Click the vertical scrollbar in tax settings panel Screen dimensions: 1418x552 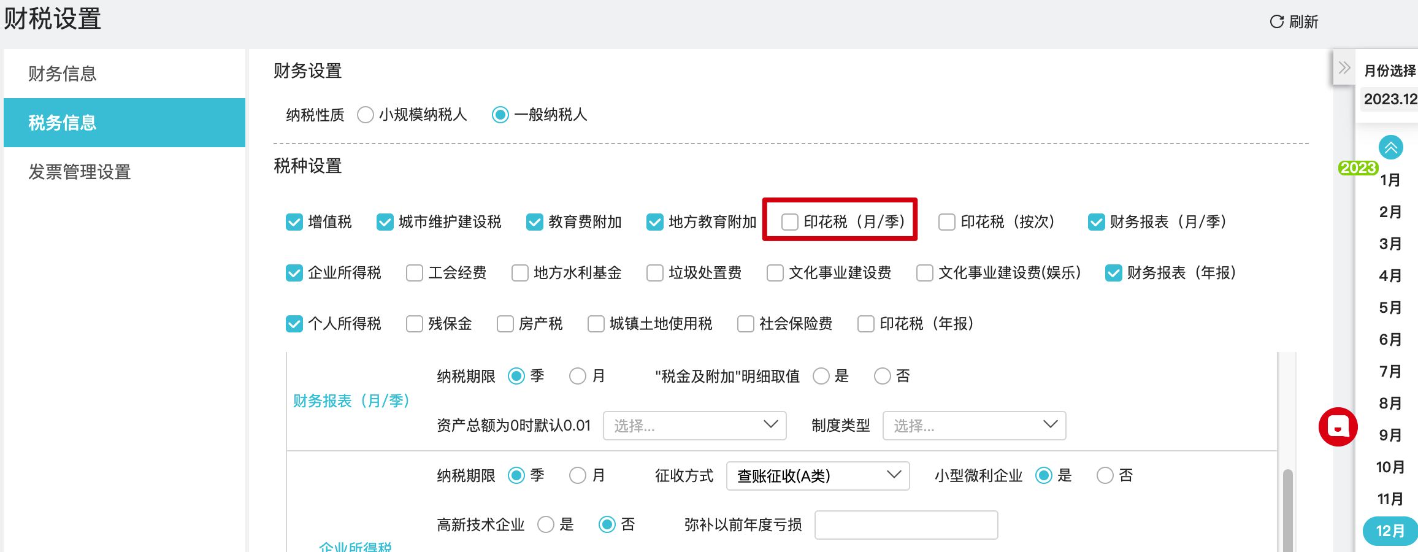1287,509
